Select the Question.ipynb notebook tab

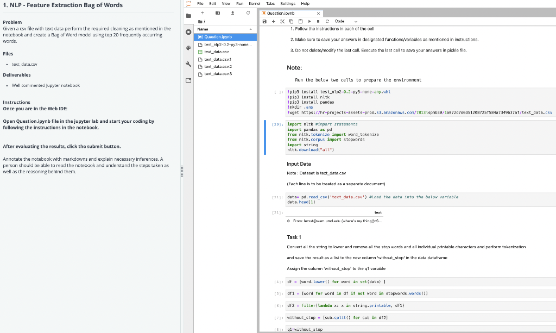tap(291, 14)
